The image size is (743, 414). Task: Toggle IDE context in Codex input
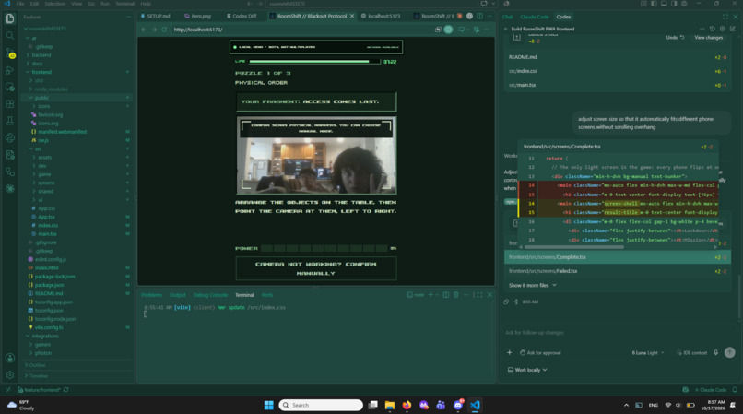691,353
